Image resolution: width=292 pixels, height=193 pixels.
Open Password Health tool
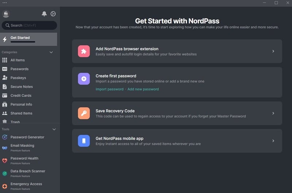[x=24, y=160]
